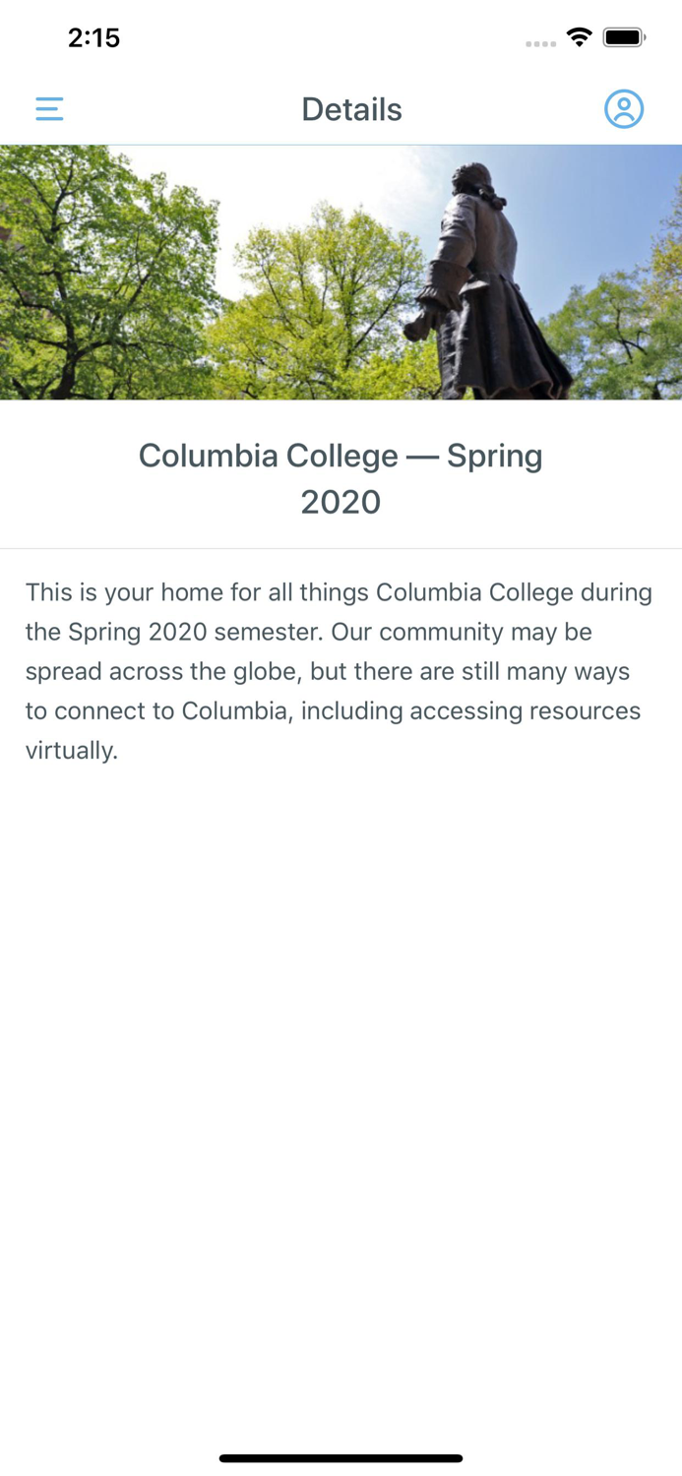Click the Wi-Fi status icon
Image resolution: width=682 pixels, height=1476 pixels.
click(x=579, y=36)
